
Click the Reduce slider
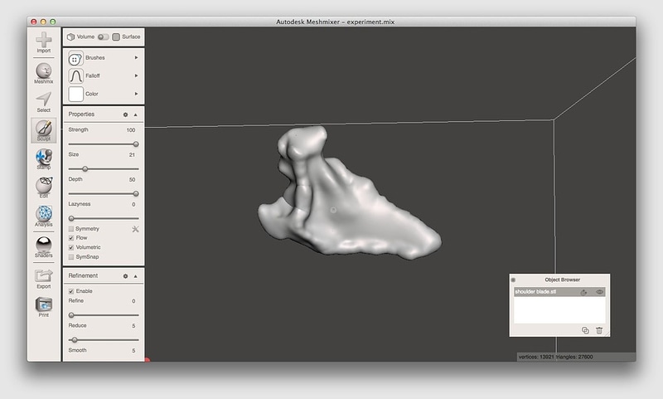[104, 340]
